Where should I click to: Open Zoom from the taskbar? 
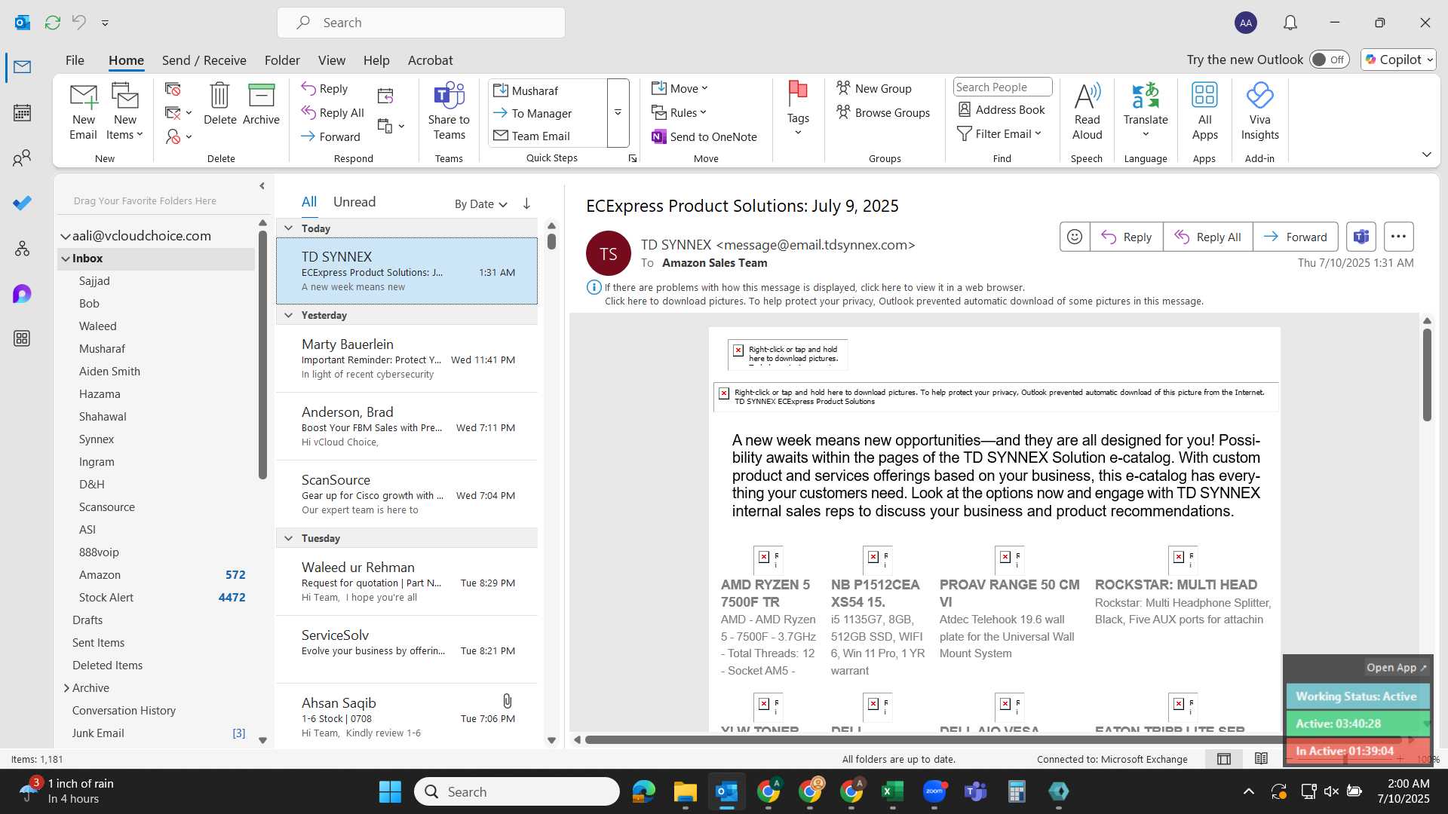934,791
